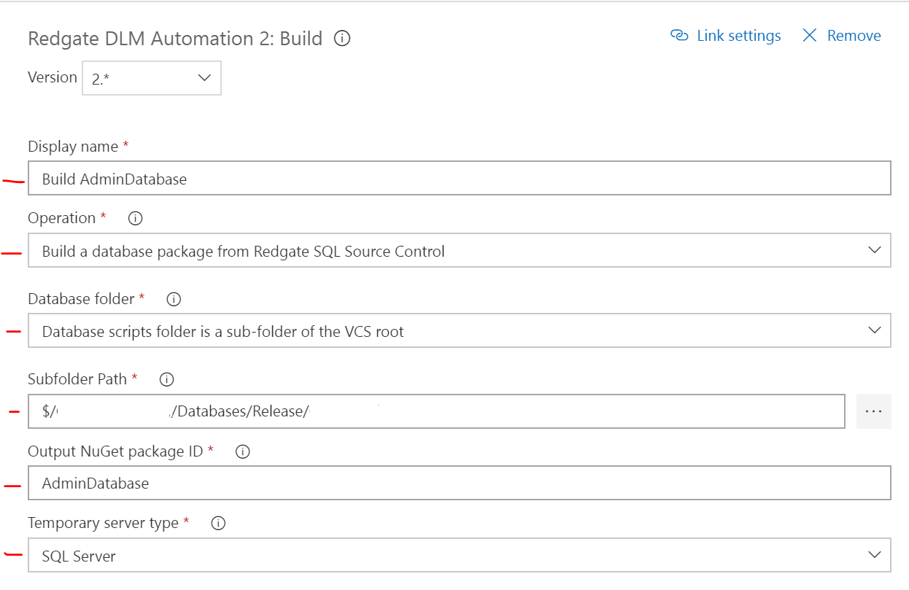This screenshot has width=909, height=590.
Task: Open the Link settings link
Action: click(739, 36)
